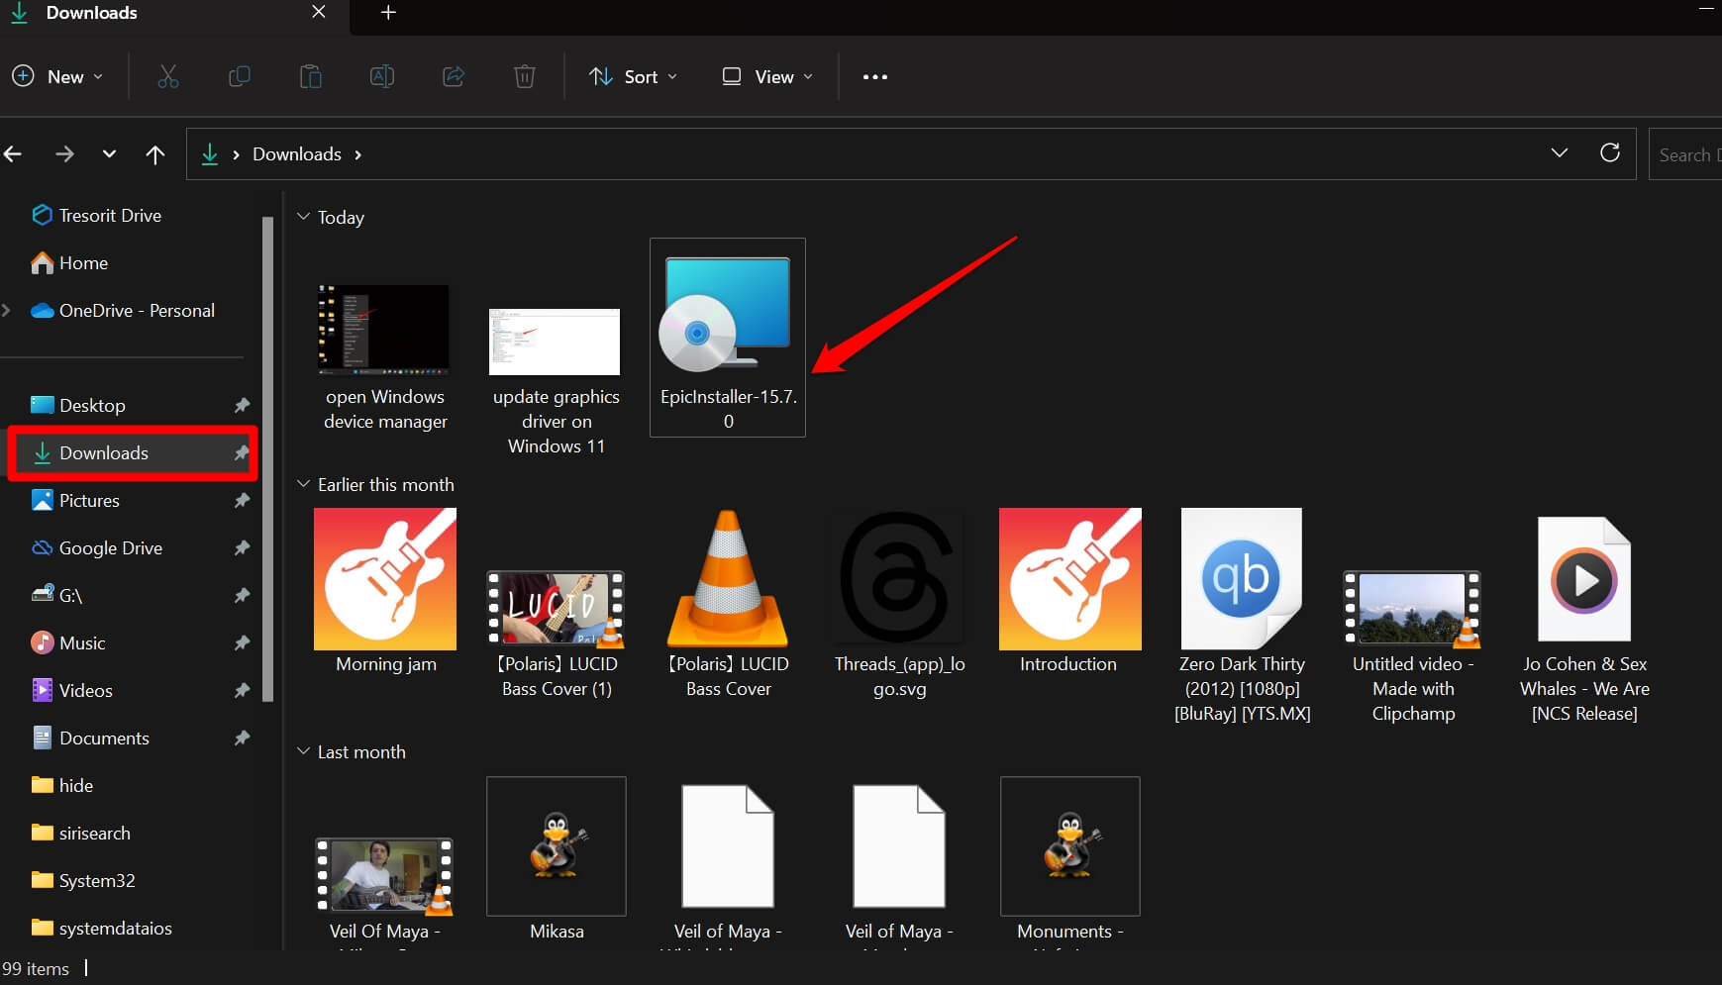Click the Share icon in toolbar
The height and width of the screenshot is (985, 1722).
click(454, 76)
